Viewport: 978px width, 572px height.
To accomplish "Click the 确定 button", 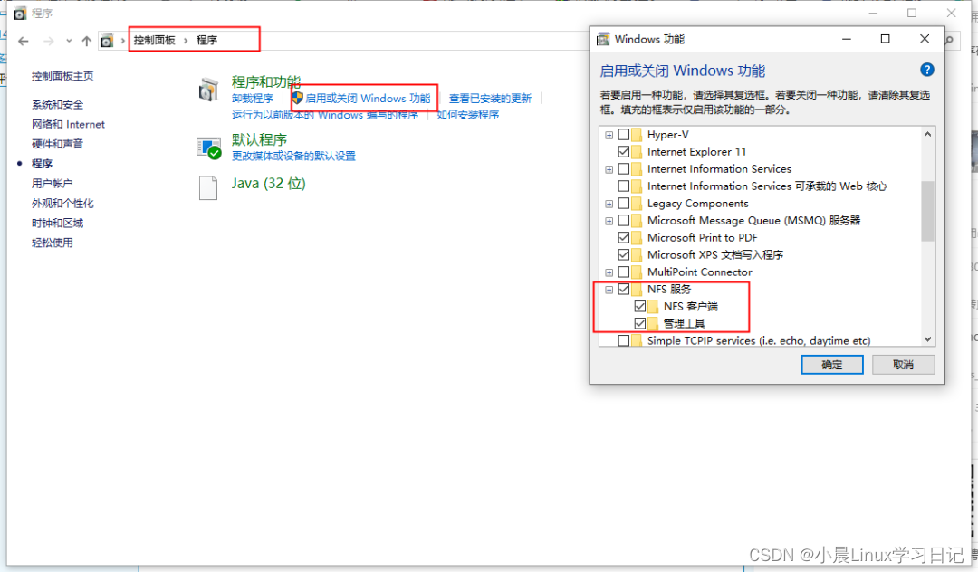I will click(x=832, y=365).
